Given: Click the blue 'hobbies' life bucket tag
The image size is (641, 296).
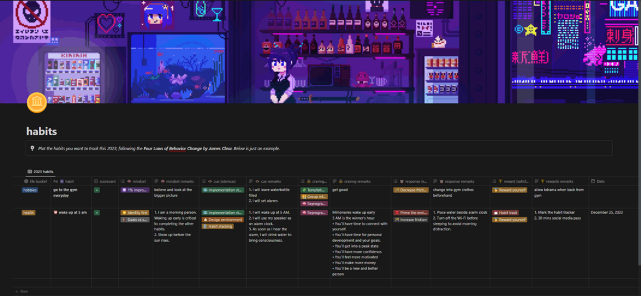Looking at the screenshot, I should point(30,190).
